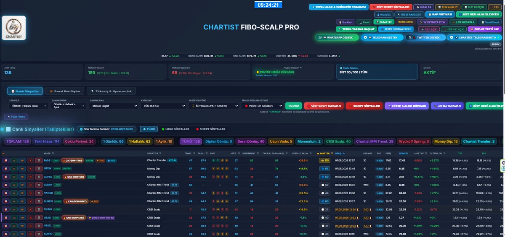The height and width of the screenshot is (237, 505).
Task: Open Ayarlar settings gear button
Action: pyautogui.click(x=423, y=7)
